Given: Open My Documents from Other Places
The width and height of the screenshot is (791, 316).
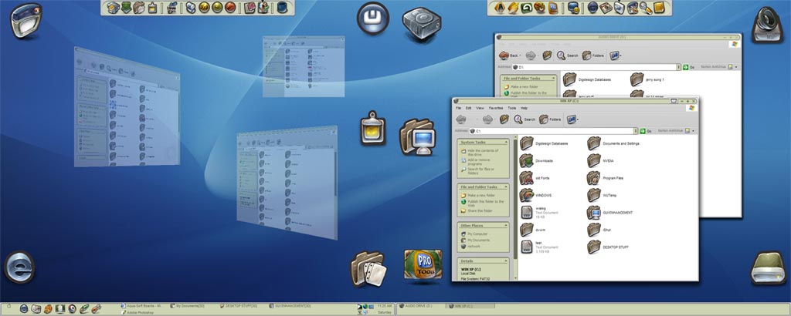Looking at the screenshot, I should coord(475,240).
